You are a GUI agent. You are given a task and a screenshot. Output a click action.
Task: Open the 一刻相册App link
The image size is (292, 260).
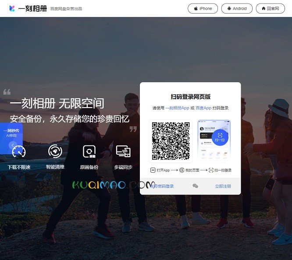point(177,108)
